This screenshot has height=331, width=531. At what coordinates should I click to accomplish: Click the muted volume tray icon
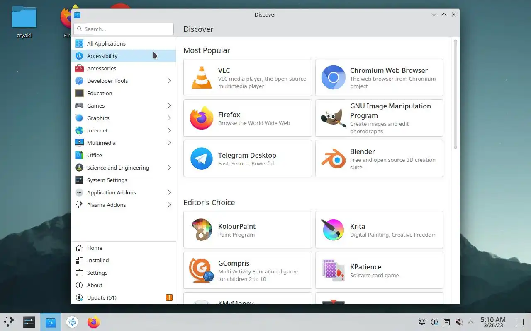pyautogui.click(x=459, y=322)
